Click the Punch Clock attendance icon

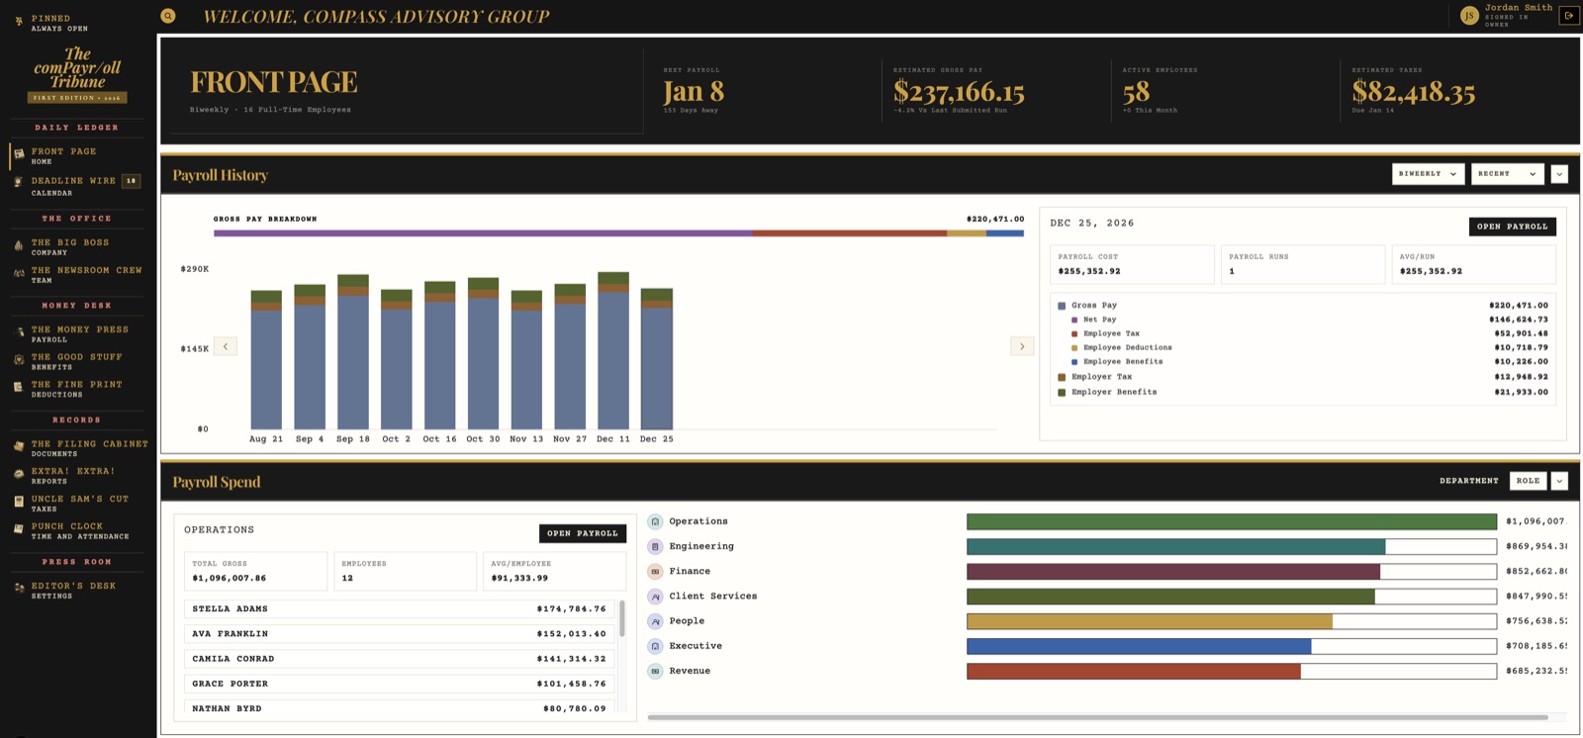(x=19, y=530)
